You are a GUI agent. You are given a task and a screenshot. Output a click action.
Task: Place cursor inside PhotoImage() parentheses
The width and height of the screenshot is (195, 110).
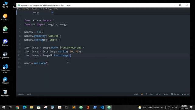[x=70, y=55]
